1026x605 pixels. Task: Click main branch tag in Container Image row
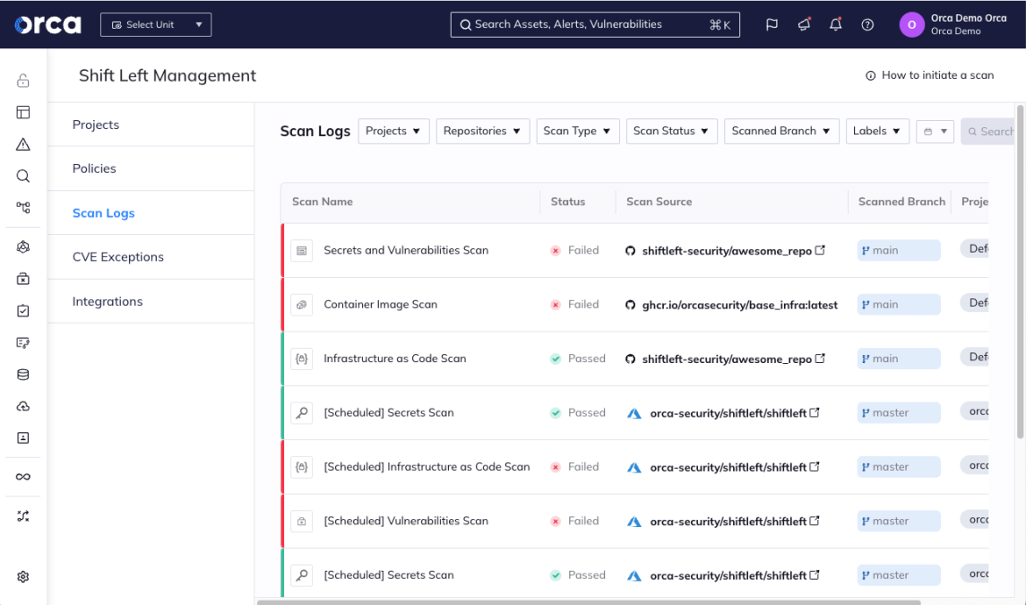click(x=899, y=305)
